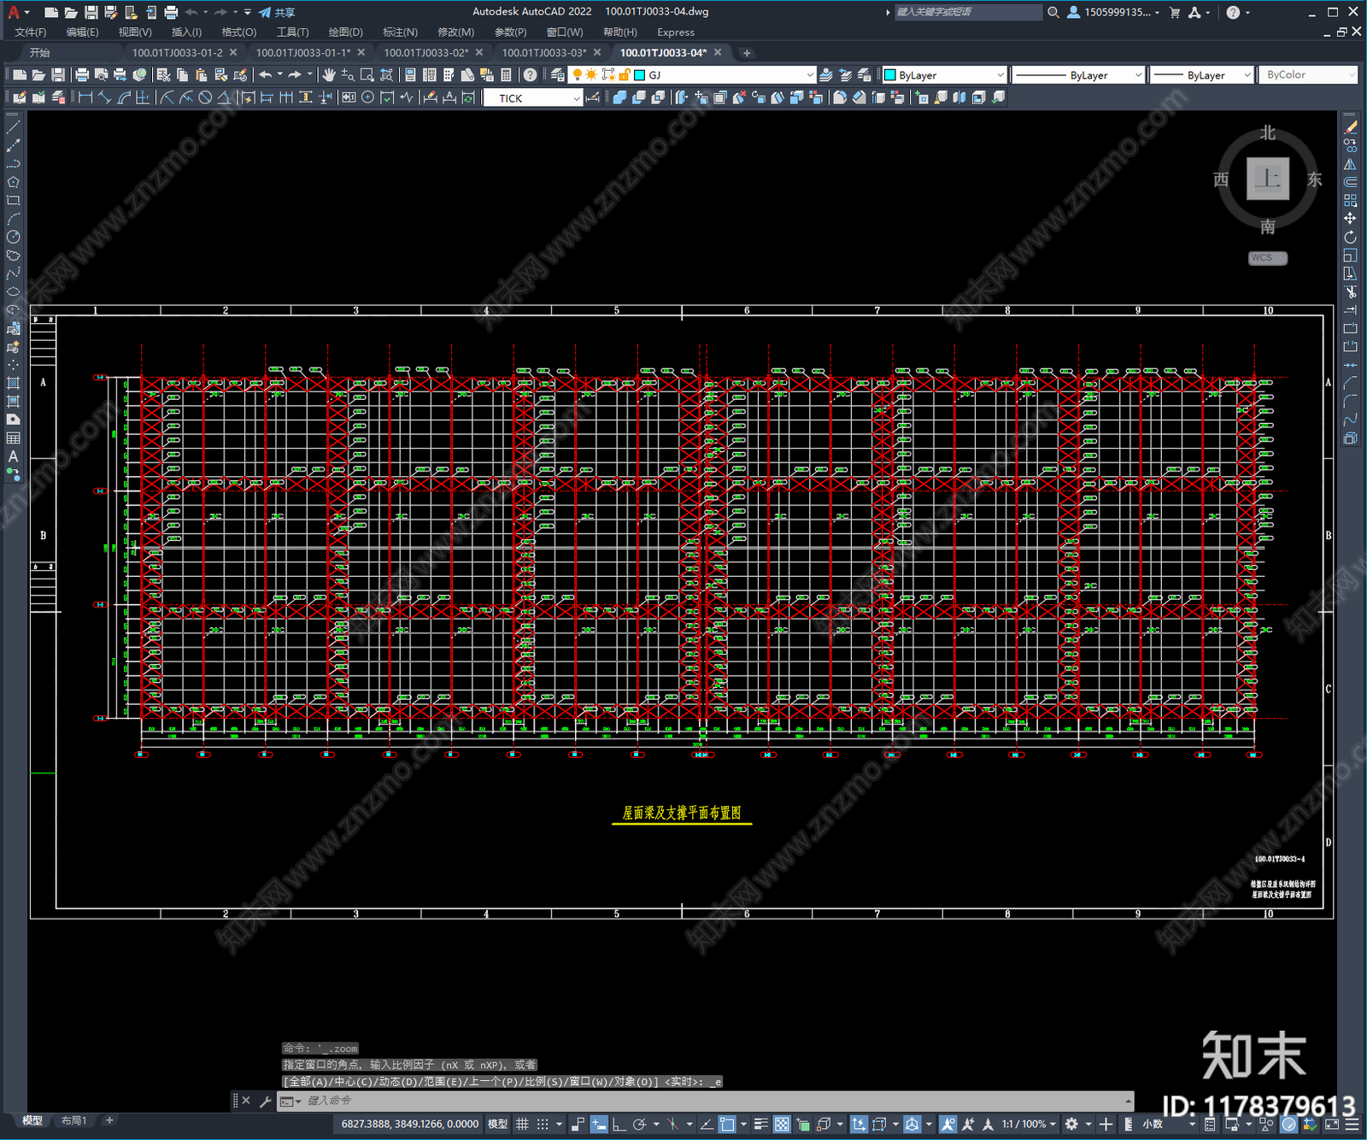
Task: Click the Undo arrow in the standard toolbar
Action: pyautogui.click(x=266, y=75)
